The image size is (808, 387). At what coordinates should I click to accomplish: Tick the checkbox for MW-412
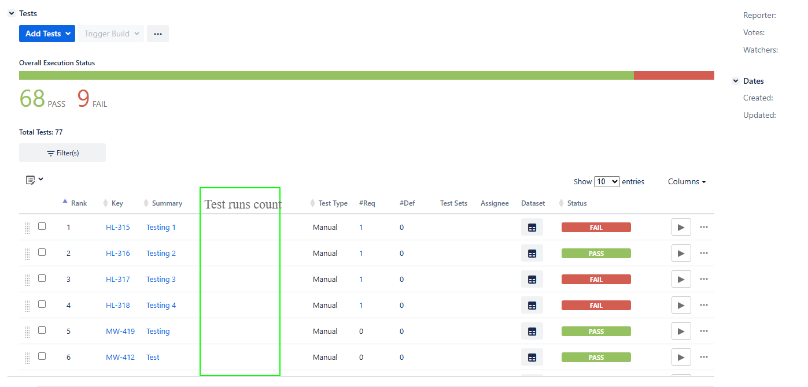point(42,356)
